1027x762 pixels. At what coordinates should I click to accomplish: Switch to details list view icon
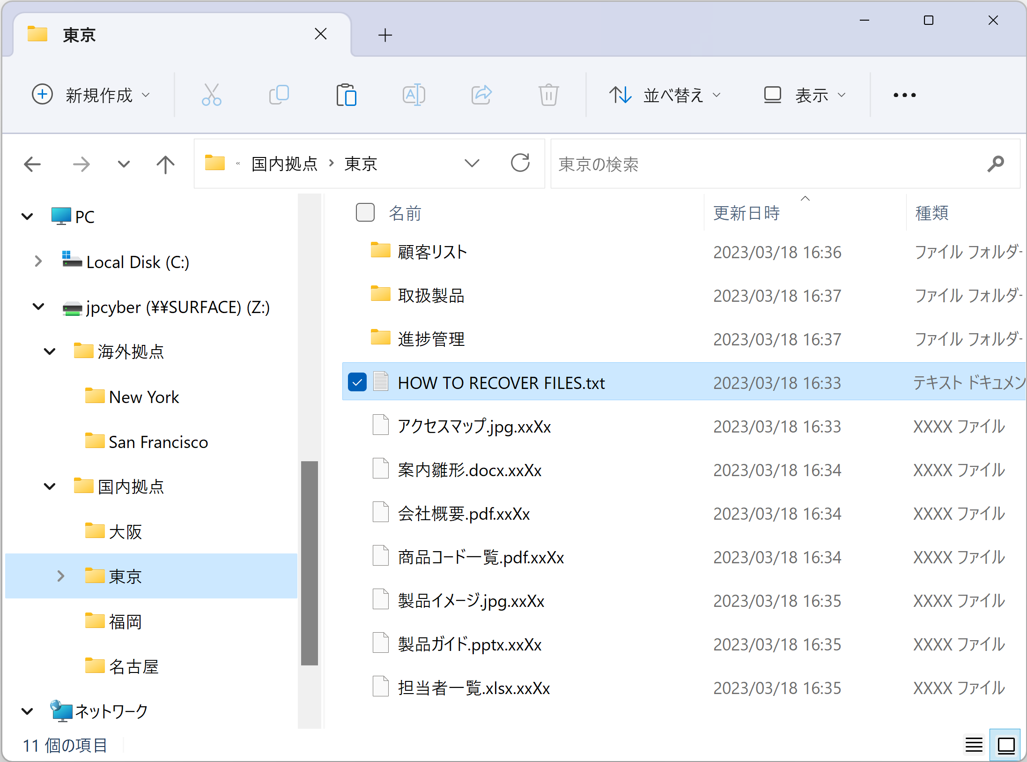point(974,744)
